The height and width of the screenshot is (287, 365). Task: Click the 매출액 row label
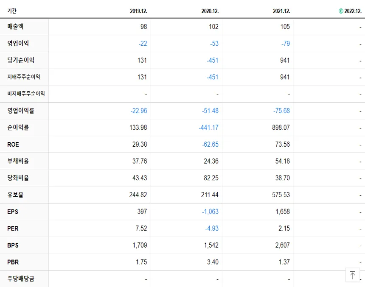tap(15, 27)
